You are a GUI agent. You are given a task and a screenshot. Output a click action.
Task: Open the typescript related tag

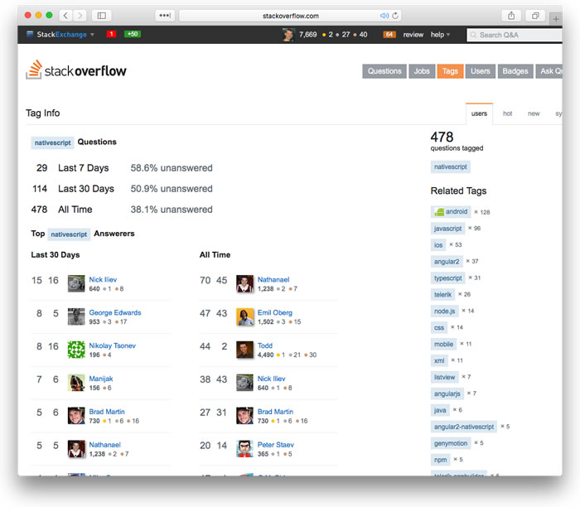click(448, 278)
